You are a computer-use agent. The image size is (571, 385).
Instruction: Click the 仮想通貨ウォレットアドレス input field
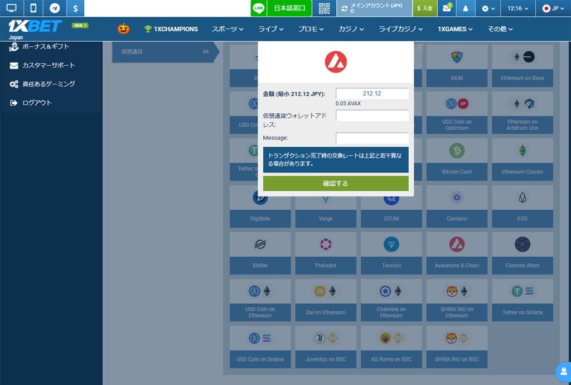pos(372,116)
